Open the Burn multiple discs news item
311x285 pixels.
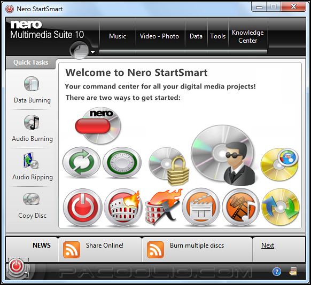(197, 250)
